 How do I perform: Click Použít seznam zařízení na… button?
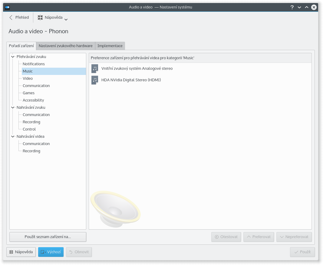point(48,237)
